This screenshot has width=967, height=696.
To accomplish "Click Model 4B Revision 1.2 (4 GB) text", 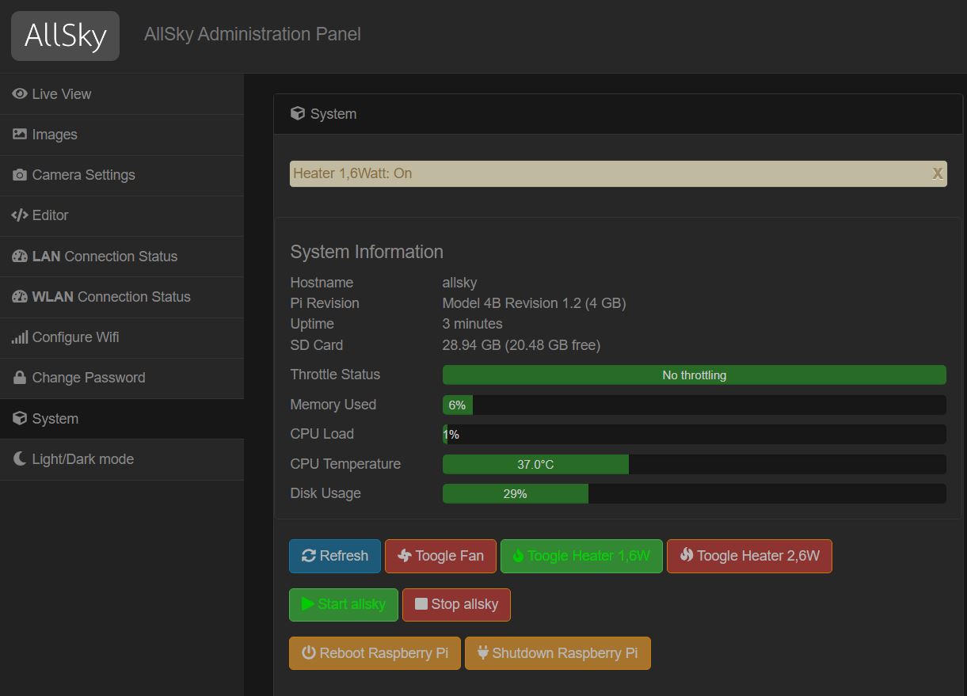I will (x=534, y=303).
